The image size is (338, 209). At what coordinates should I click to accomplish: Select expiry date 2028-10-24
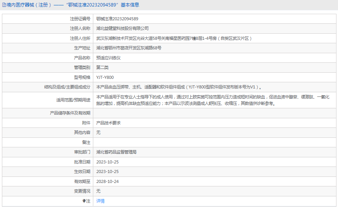coord(107,181)
